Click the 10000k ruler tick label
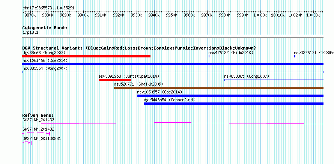This screenshot has width=334, height=164. point(260,15)
